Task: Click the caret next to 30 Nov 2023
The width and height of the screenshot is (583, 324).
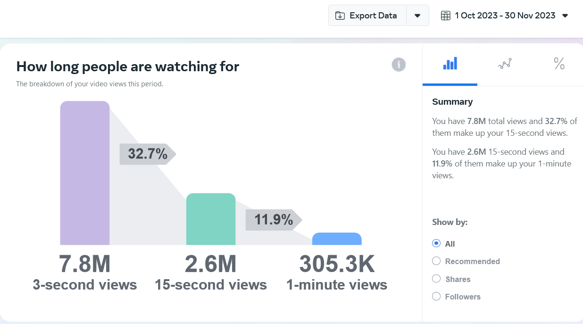Action: [565, 16]
